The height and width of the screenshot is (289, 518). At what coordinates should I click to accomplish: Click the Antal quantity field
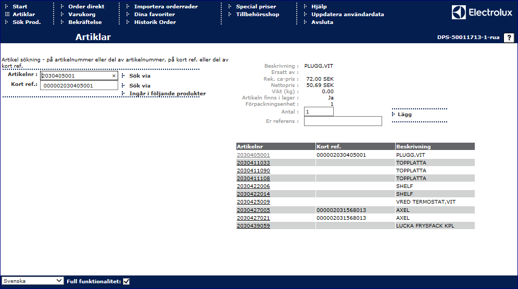point(319,111)
